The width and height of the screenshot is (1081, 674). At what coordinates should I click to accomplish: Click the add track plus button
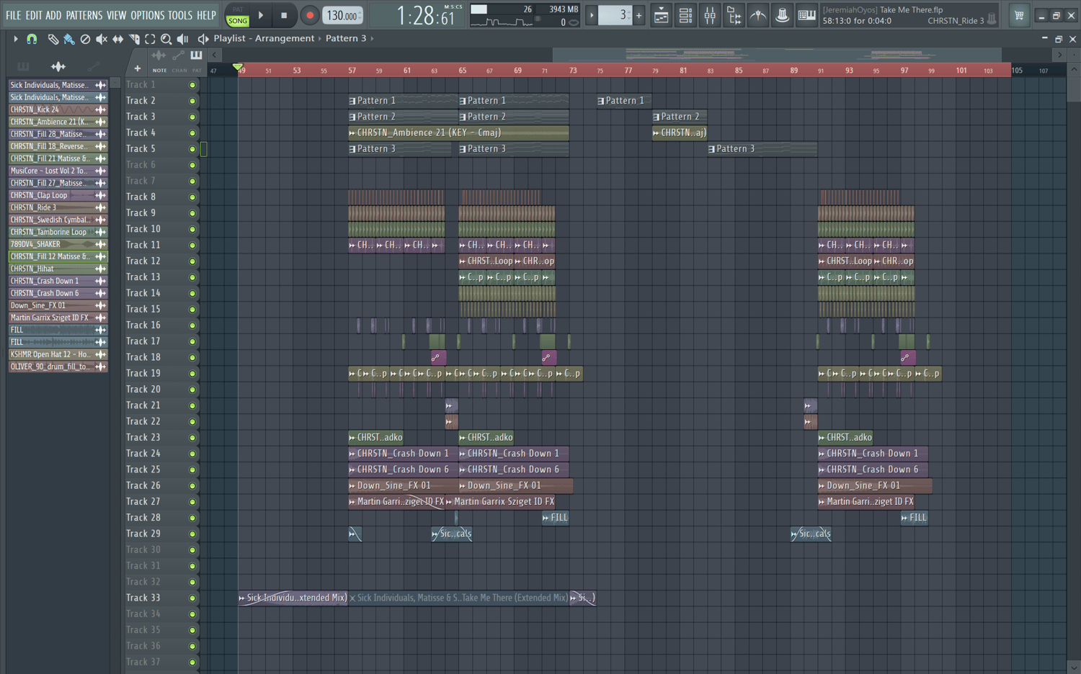pyautogui.click(x=137, y=68)
